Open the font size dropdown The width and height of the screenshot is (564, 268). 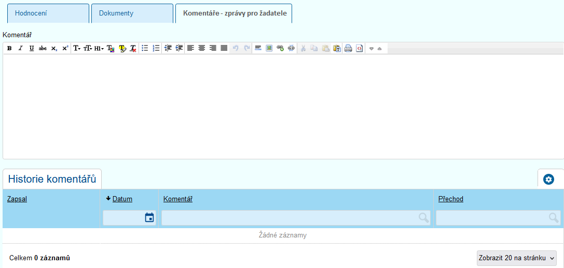click(88, 49)
